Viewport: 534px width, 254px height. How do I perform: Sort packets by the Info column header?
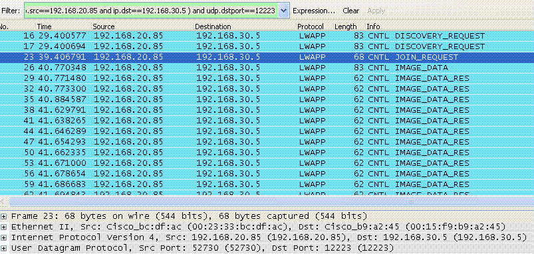pos(373,27)
